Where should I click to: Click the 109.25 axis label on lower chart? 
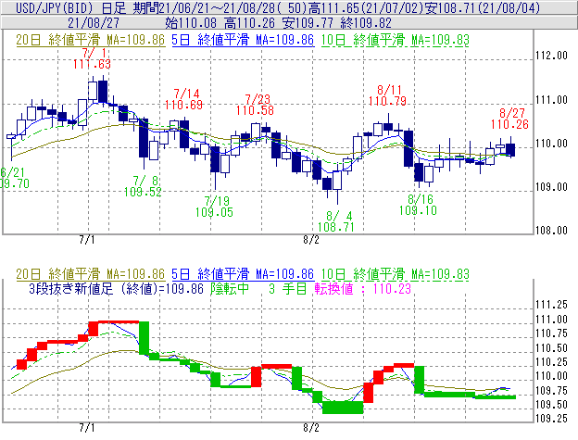click(551, 419)
